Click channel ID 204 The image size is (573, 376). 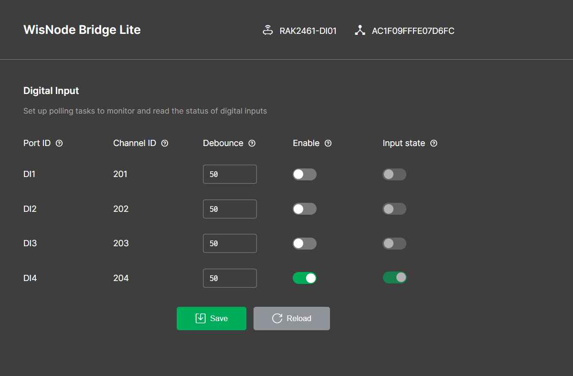(x=121, y=278)
